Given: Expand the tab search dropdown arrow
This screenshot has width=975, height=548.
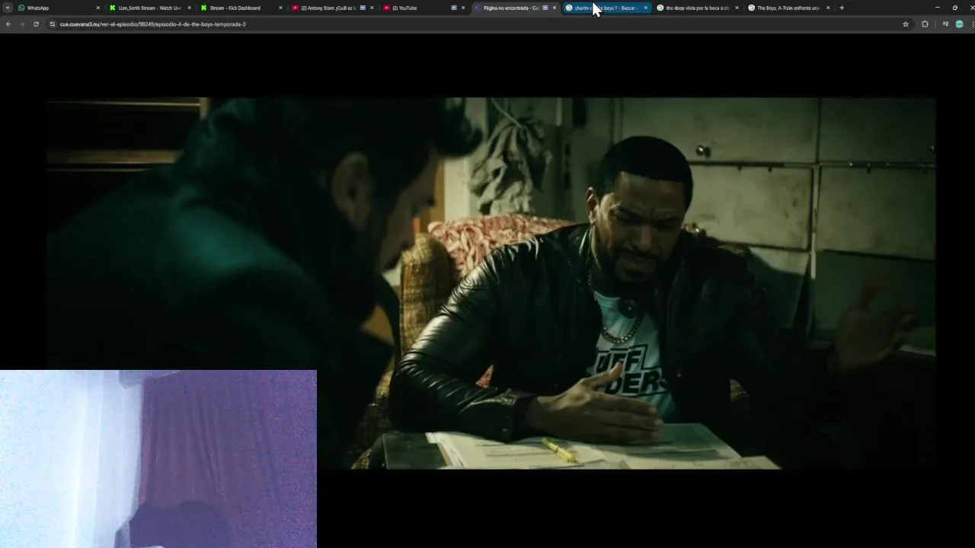Looking at the screenshot, I should click(8, 8).
